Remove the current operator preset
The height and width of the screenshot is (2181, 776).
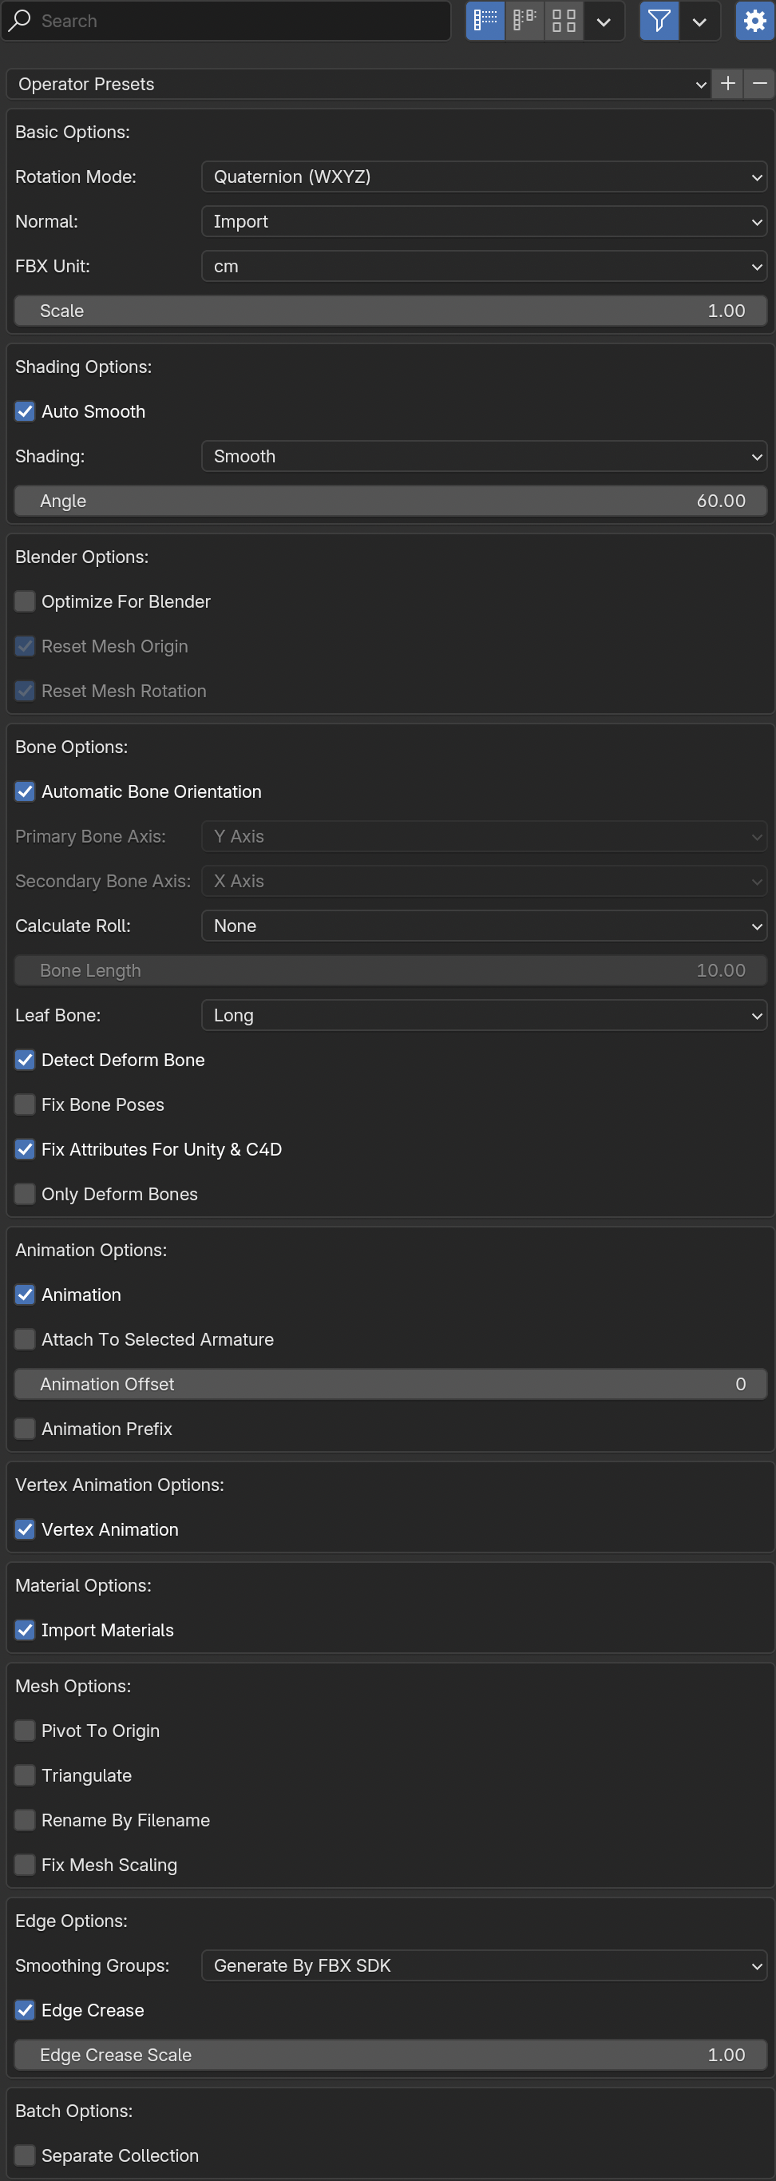click(x=759, y=84)
